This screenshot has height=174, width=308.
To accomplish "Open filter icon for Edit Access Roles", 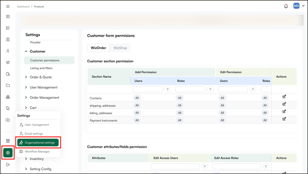I will [x=266, y=166].
